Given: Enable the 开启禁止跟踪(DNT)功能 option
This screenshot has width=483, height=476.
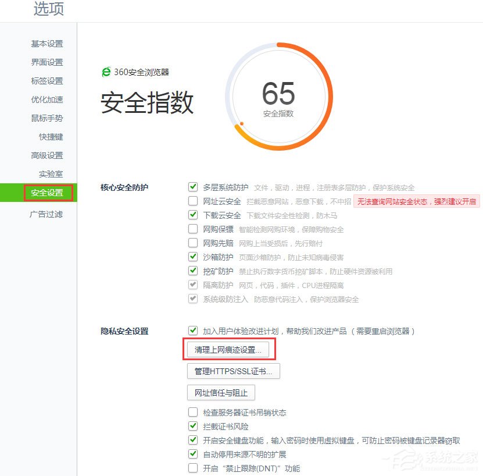Looking at the screenshot, I should pyautogui.click(x=192, y=468).
